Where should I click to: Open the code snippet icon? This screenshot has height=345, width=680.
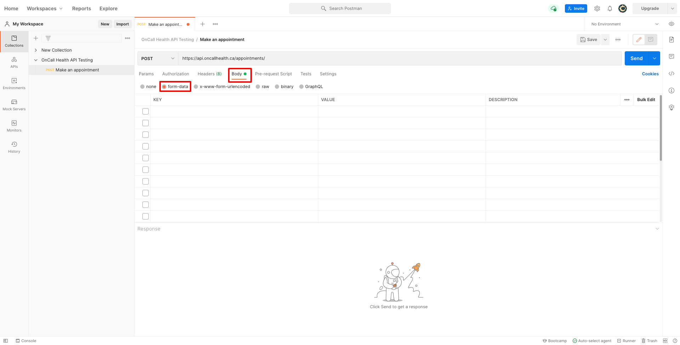[x=671, y=74]
